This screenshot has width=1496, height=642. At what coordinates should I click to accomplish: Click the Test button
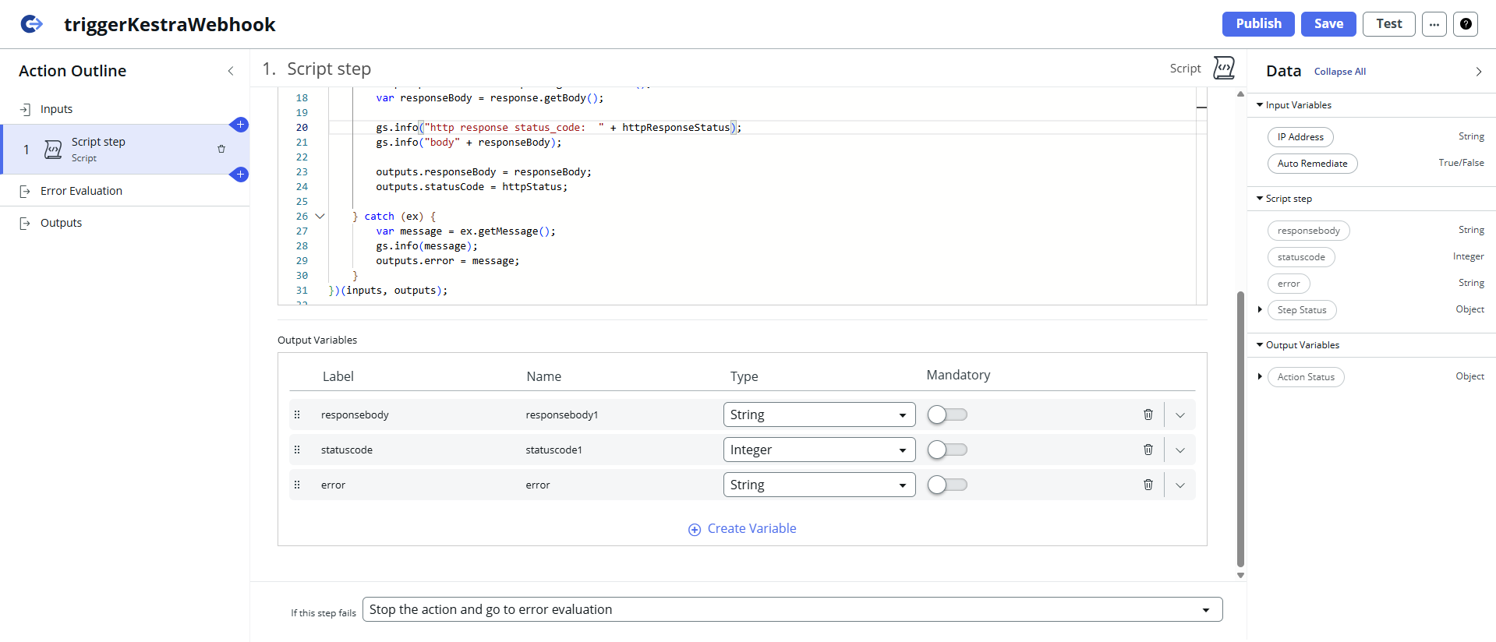(1388, 24)
